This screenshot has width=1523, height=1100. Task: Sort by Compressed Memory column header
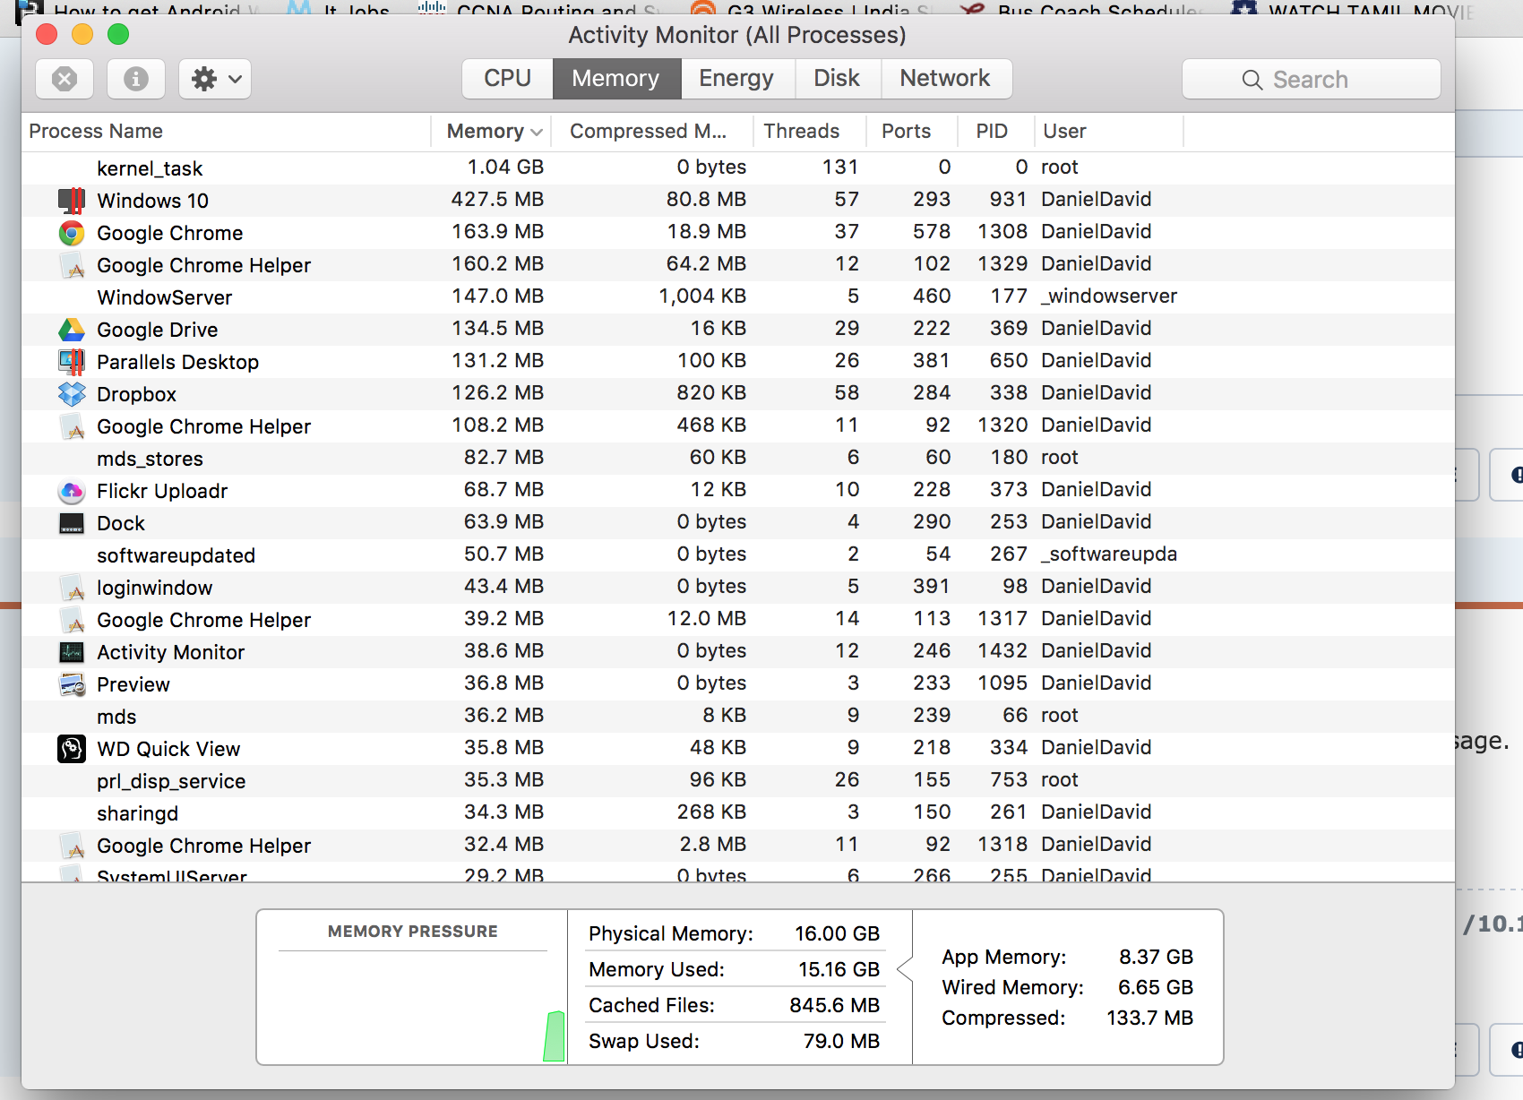coord(650,132)
